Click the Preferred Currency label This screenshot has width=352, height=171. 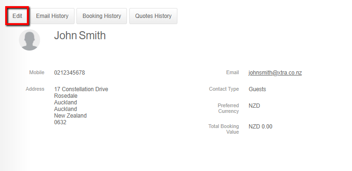(x=228, y=108)
